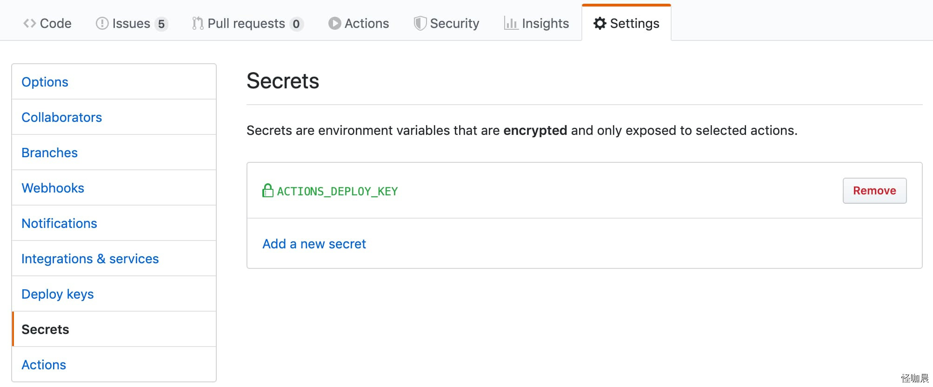Remove the ACTIONS_DEPLOY_KEY secret
Screen dimensions: 933x387
(x=874, y=191)
